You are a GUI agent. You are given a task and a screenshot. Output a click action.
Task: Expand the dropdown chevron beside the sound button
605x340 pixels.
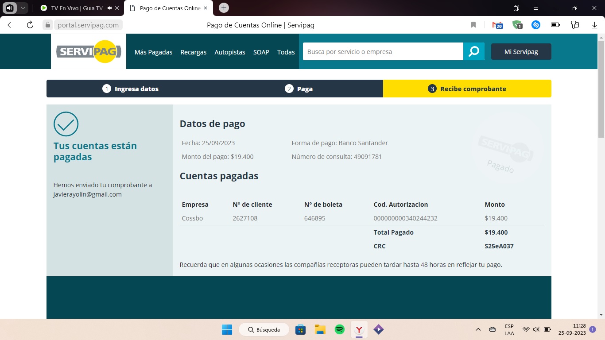pos(23,8)
